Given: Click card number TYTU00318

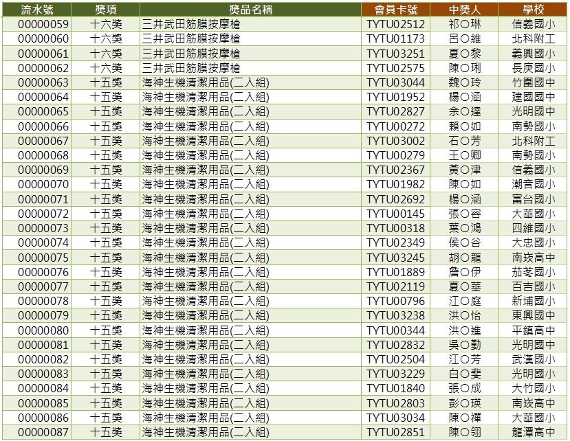Looking at the screenshot, I should point(395,229).
